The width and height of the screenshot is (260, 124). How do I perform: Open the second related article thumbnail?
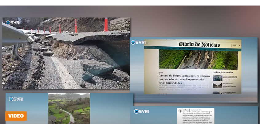[217, 85]
